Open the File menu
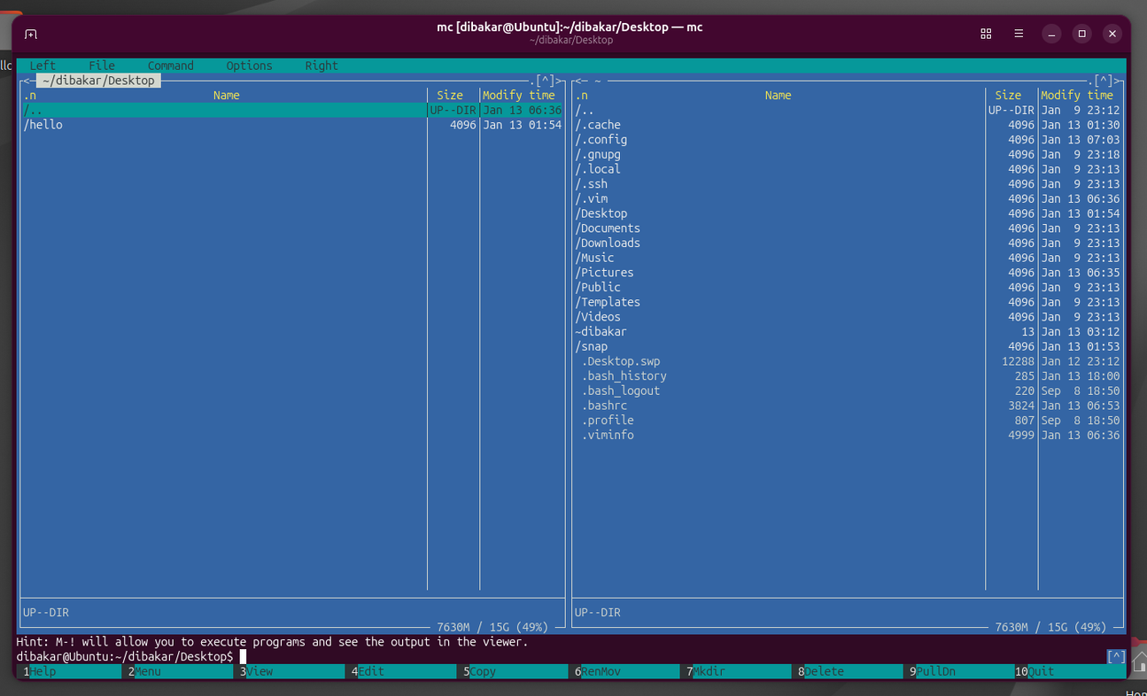The width and height of the screenshot is (1147, 696). pyautogui.click(x=102, y=66)
